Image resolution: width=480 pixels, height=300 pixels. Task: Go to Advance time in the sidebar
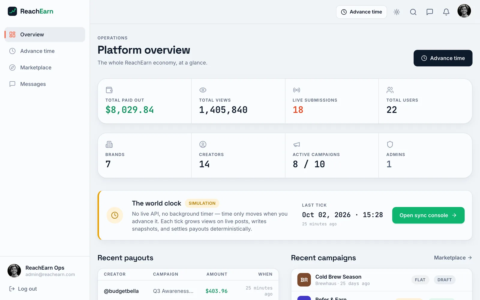[x=45, y=51]
